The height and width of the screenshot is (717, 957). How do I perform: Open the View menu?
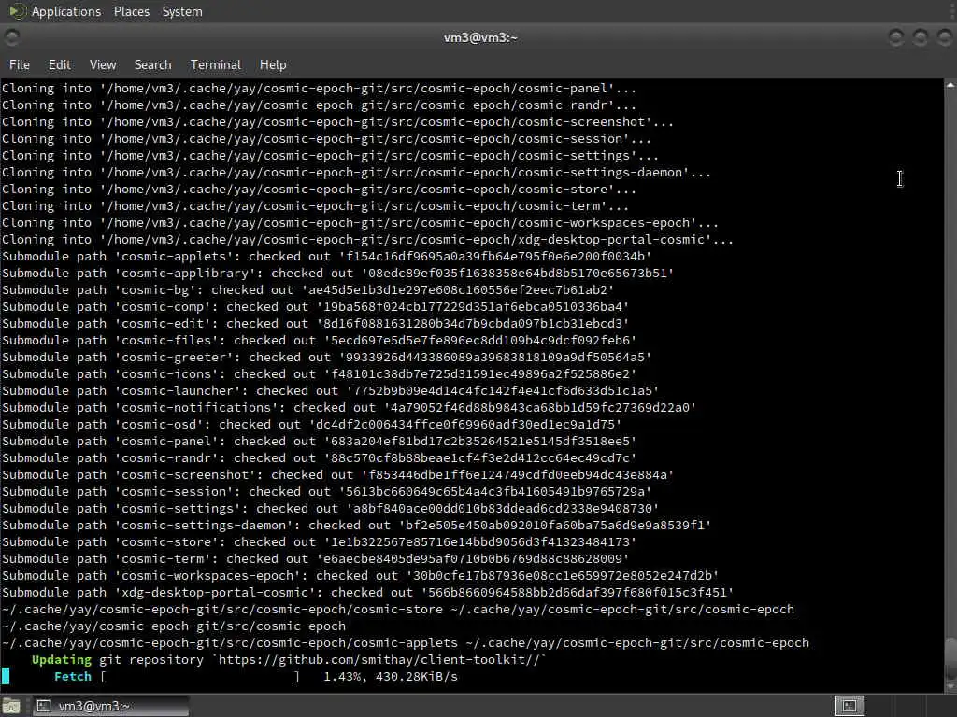click(x=103, y=64)
